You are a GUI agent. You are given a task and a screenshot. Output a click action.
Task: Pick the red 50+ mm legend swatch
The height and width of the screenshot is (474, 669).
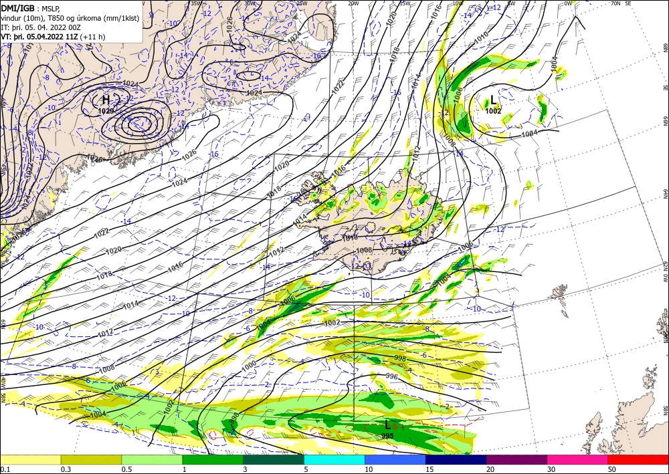pyautogui.click(x=638, y=459)
